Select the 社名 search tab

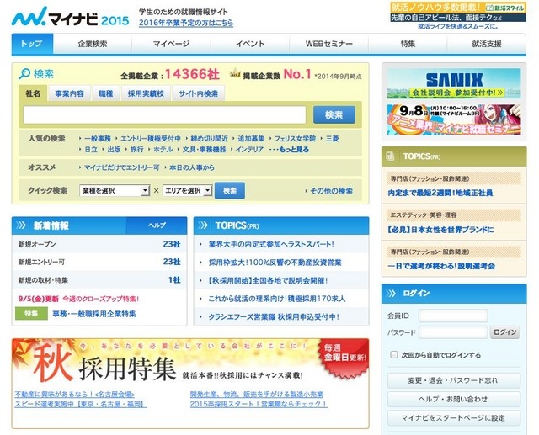pyautogui.click(x=33, y=93)
